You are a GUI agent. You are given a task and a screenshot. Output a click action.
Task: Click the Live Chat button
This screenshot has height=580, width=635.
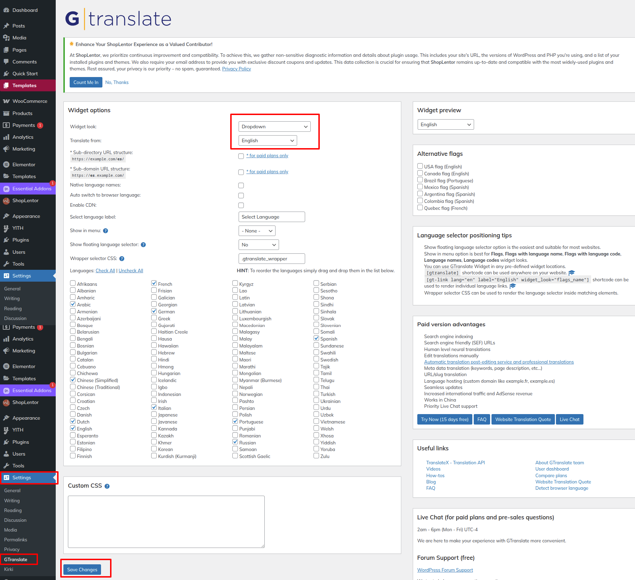point(570,419)
